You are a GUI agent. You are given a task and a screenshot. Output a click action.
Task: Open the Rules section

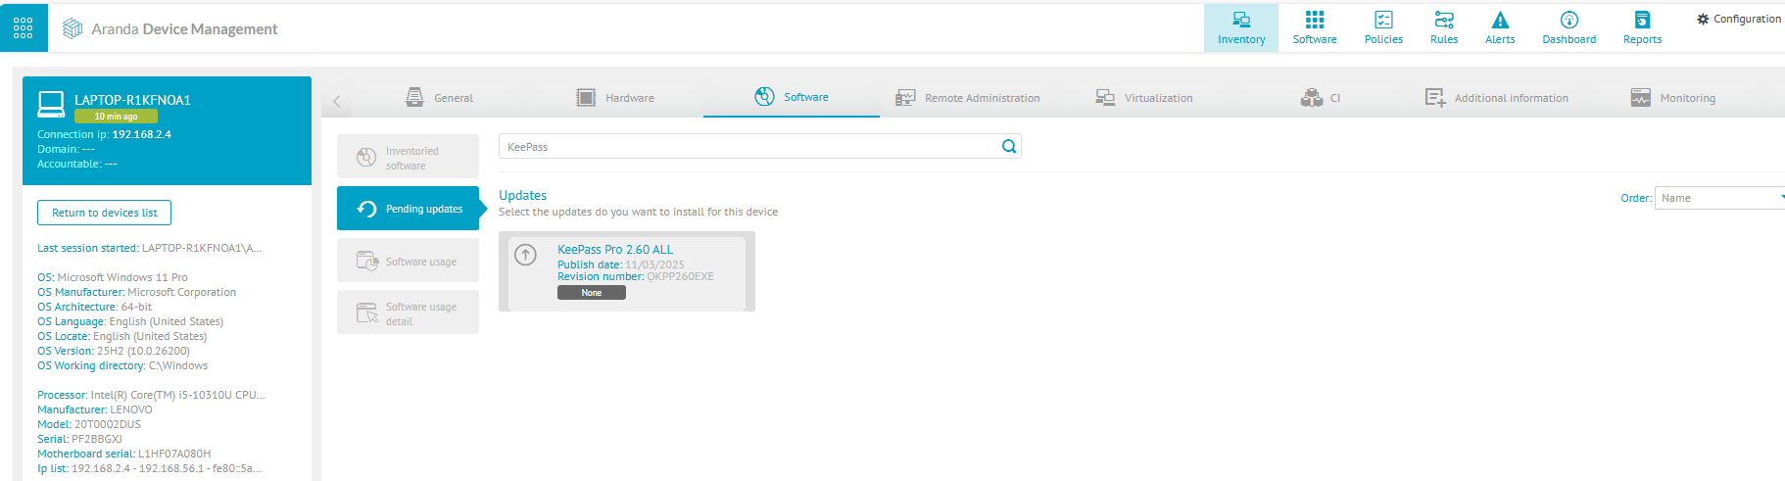pyautogui.click(x=1443, y=28)
